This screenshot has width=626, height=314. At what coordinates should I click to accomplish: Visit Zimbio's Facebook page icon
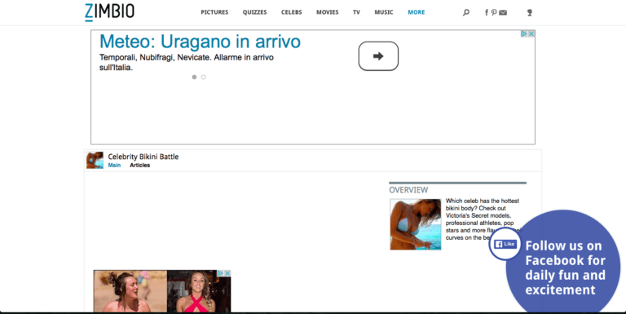(487, 12)
